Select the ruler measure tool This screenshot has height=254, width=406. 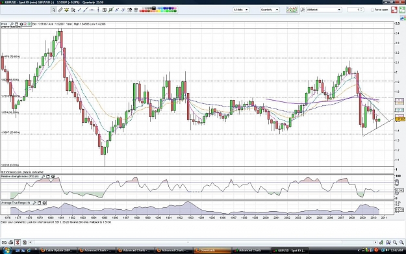point(60,10)
